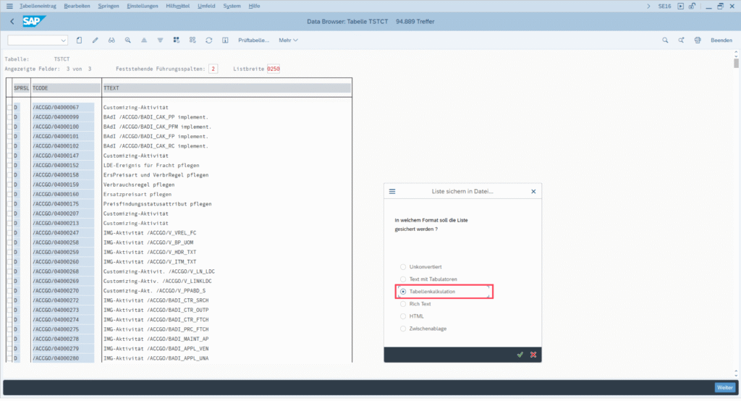Select text 'Verbrauchsregel pflegen'
The height and width of the screenshot is (401, 741).
[139, 185]
